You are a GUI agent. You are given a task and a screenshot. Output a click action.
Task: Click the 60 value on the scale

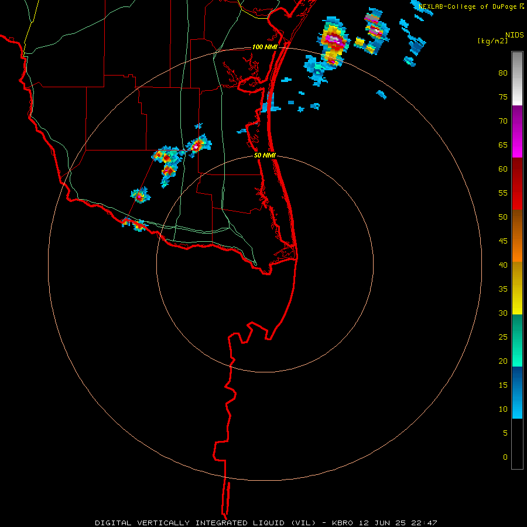coord(503,169)
